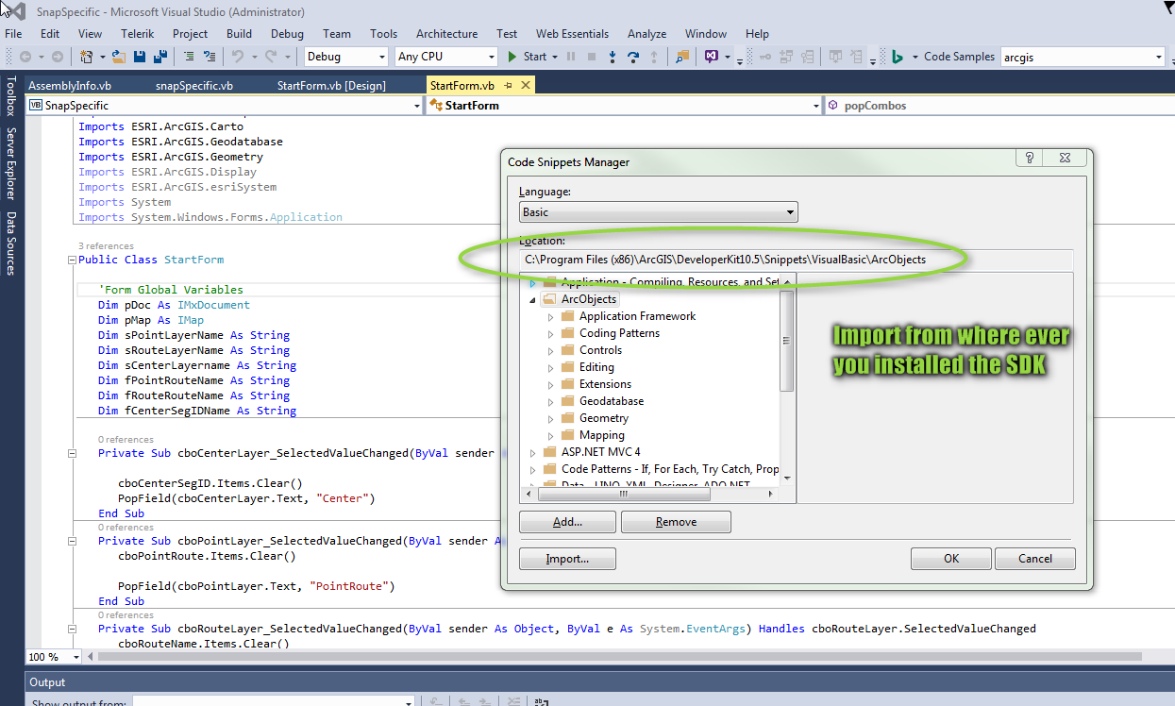Collapse the StartForm class code region

pos(72,261)
